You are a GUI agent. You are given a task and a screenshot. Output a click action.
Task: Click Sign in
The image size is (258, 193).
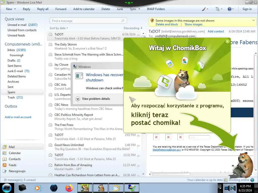click(x=247, y=9)
